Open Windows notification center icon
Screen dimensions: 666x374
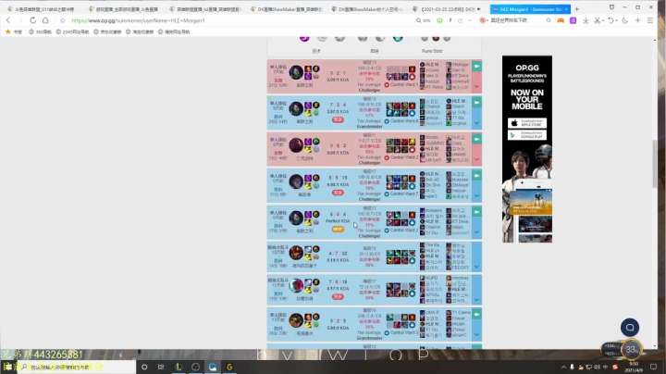653,367
